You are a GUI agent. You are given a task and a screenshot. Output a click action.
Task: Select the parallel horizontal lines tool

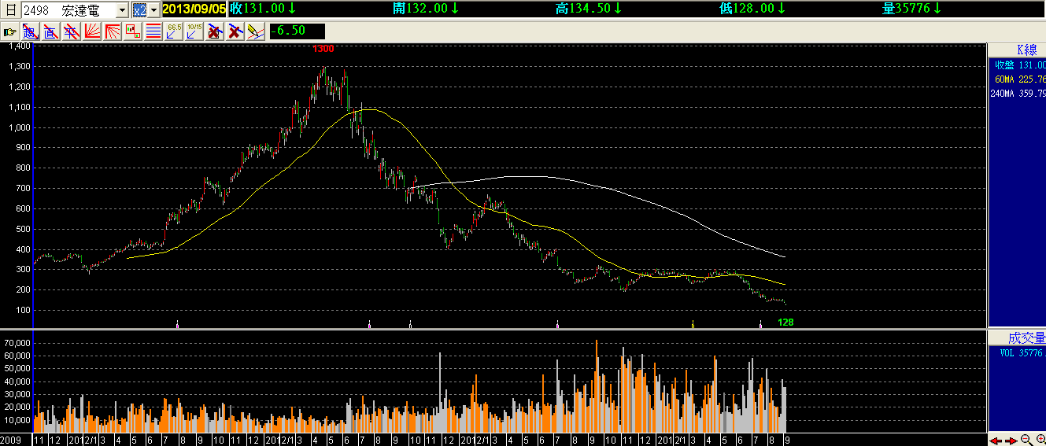click(x=153, y=31)
